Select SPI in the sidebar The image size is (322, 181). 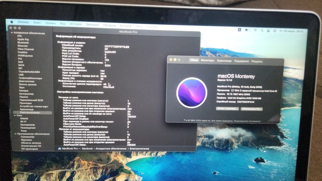pos(20,68)
